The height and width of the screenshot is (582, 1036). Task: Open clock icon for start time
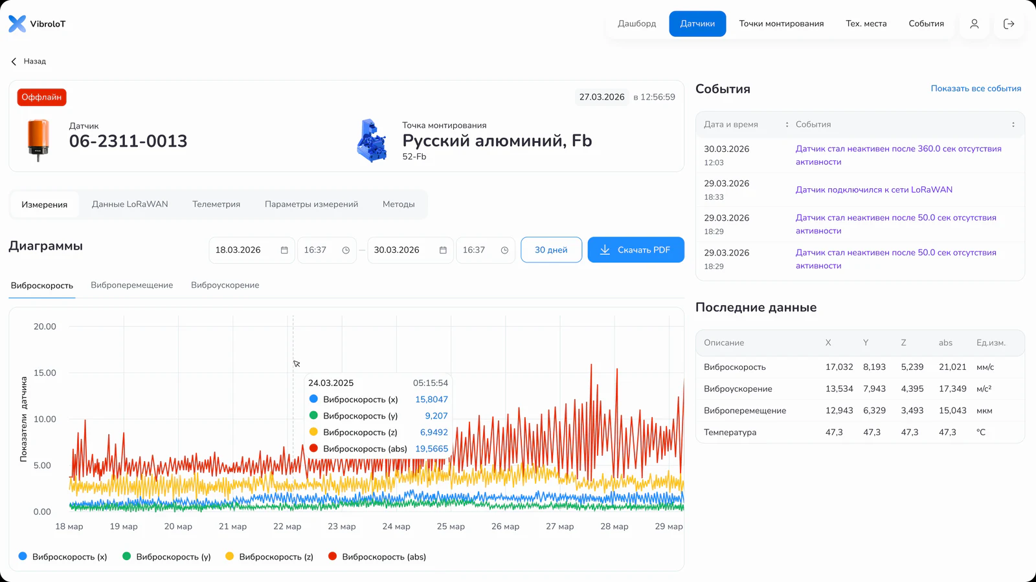346,250
